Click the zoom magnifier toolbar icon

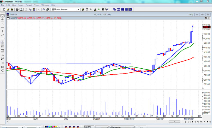point(48,9)
